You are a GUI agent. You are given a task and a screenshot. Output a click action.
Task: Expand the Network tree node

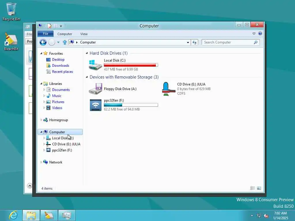[41, 162]
